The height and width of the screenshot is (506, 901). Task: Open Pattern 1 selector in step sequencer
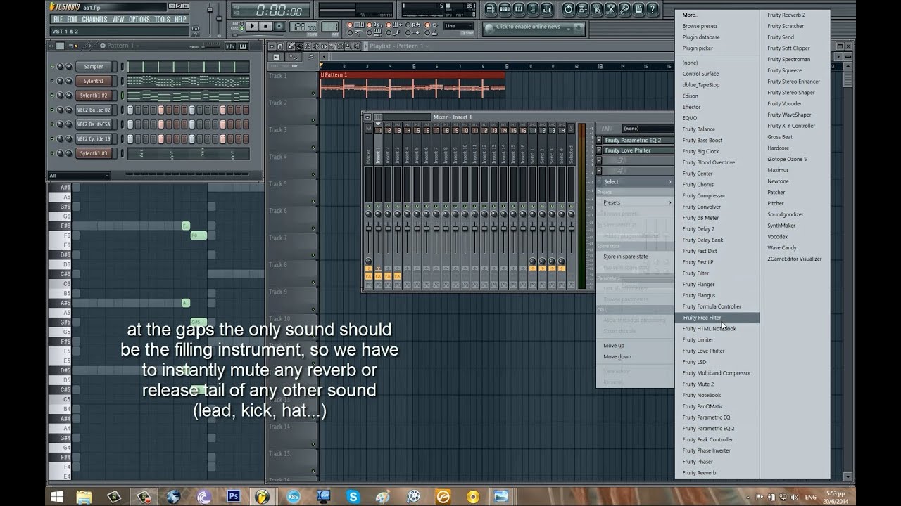pos(120,46)
